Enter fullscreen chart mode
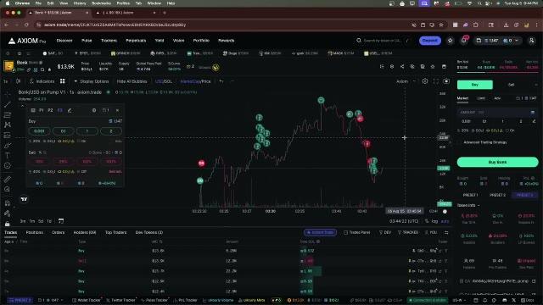This screenshot has width=543, height=305. pyautogui.click(x=435, y=81)
